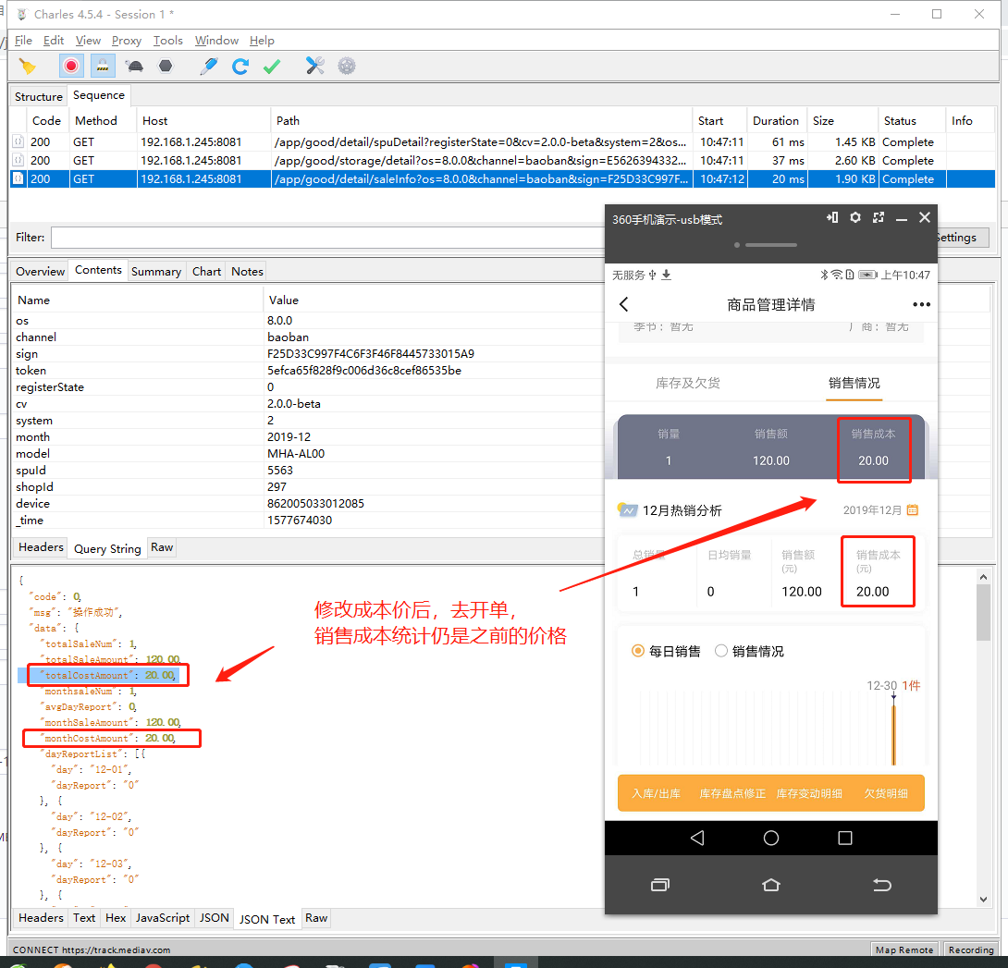
Task: Validate with the green checkmark icon
Action: 272,67
